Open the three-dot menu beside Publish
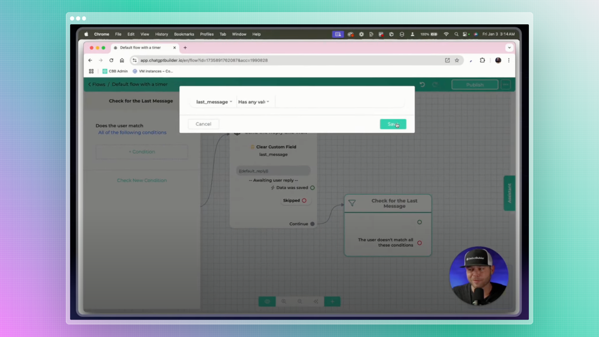Screen dimensions: 599x337 tap(505, 85)
